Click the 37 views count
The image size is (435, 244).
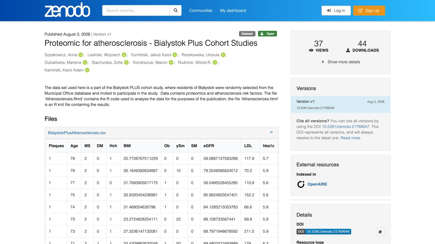[318, 44]
